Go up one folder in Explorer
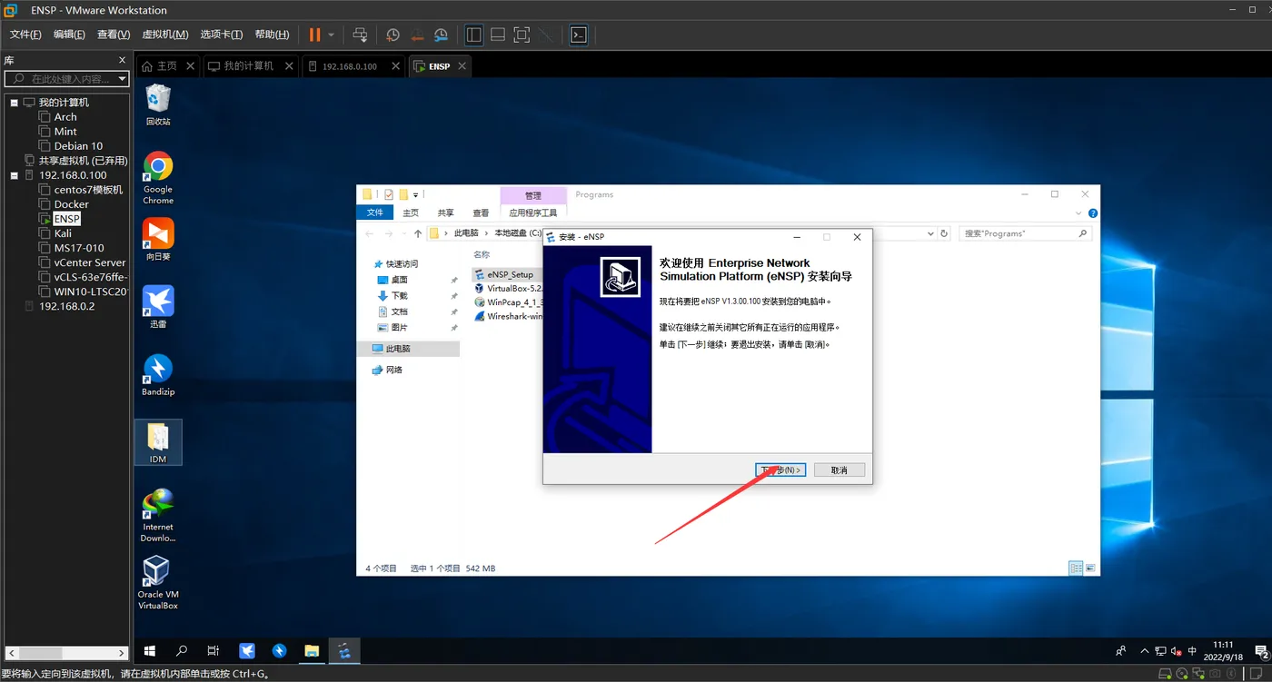 418,233
